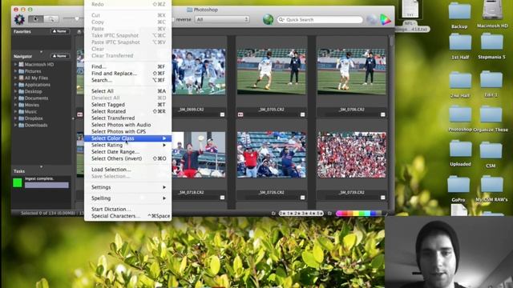This screenshot has width=513, height=288.
Task: Click the Photo Mechanic gear logo icon
Action: [x=19, y=19]
